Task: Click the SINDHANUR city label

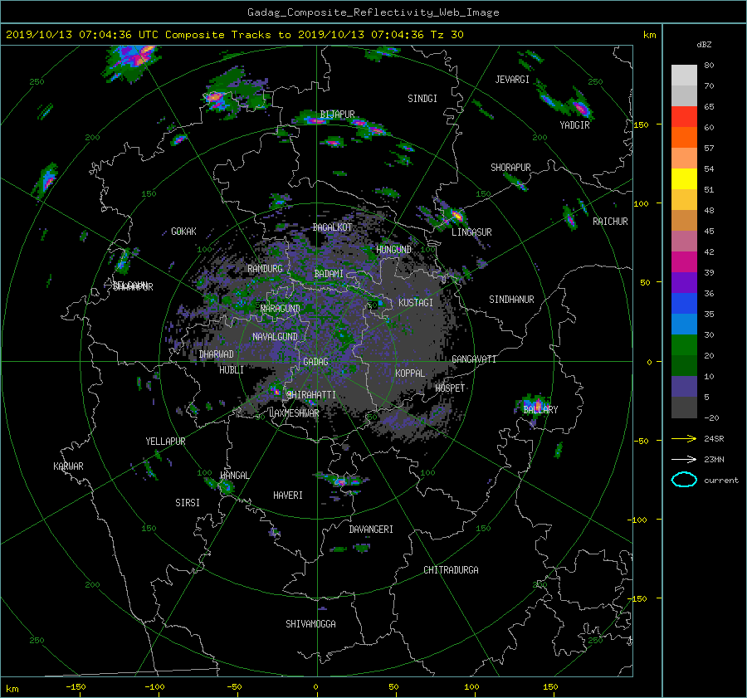Action: 511,300
